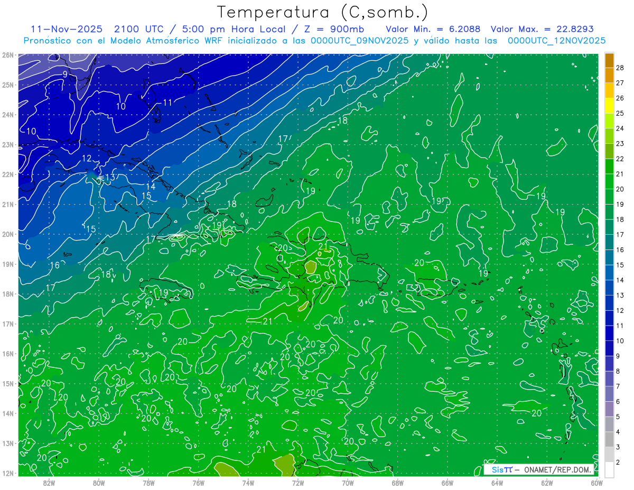The image size is (634, 490).
Task: Click the "23N" latitude axis label
Action: tap(7, 144)
